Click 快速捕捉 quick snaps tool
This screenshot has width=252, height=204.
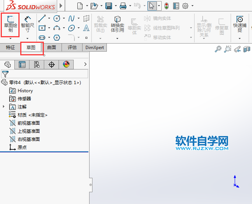[239, 24]
